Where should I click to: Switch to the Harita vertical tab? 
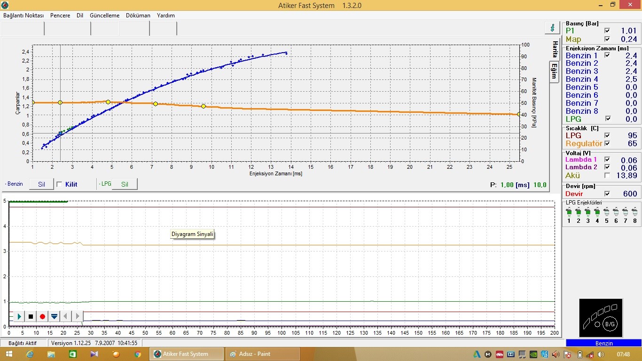(555, 49)
